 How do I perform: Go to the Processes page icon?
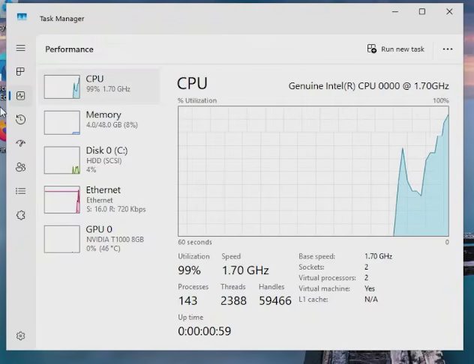pyautogui.click(x=20, y=72)
